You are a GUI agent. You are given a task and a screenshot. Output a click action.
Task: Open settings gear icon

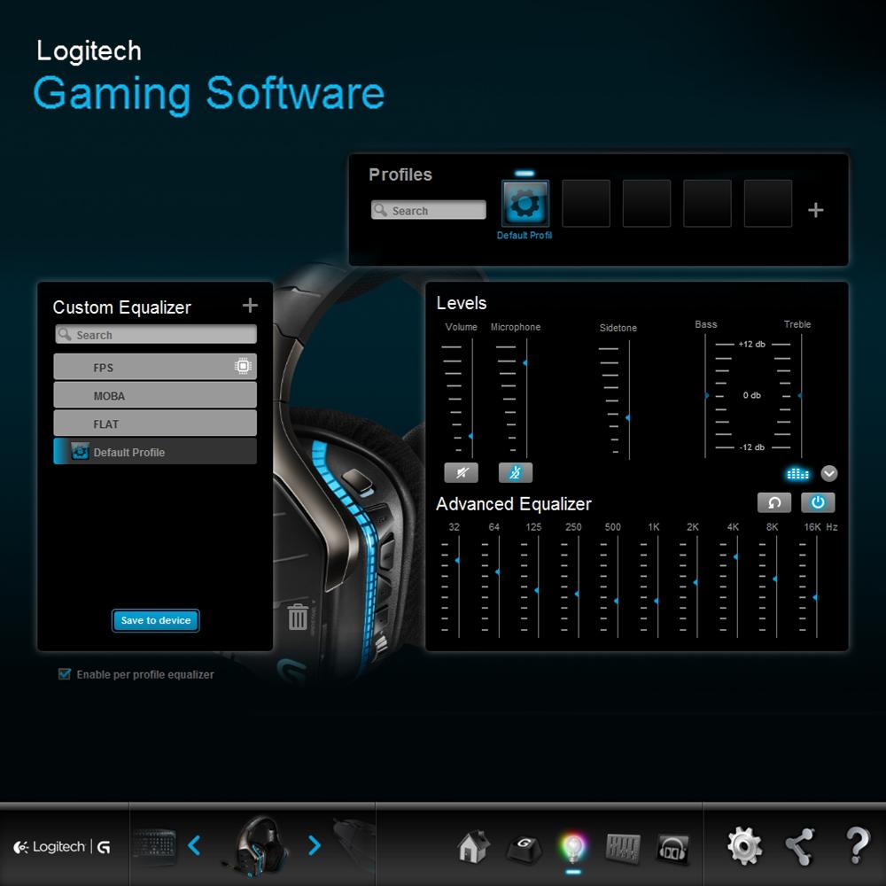pyautogui.click(x=743, y=847)
